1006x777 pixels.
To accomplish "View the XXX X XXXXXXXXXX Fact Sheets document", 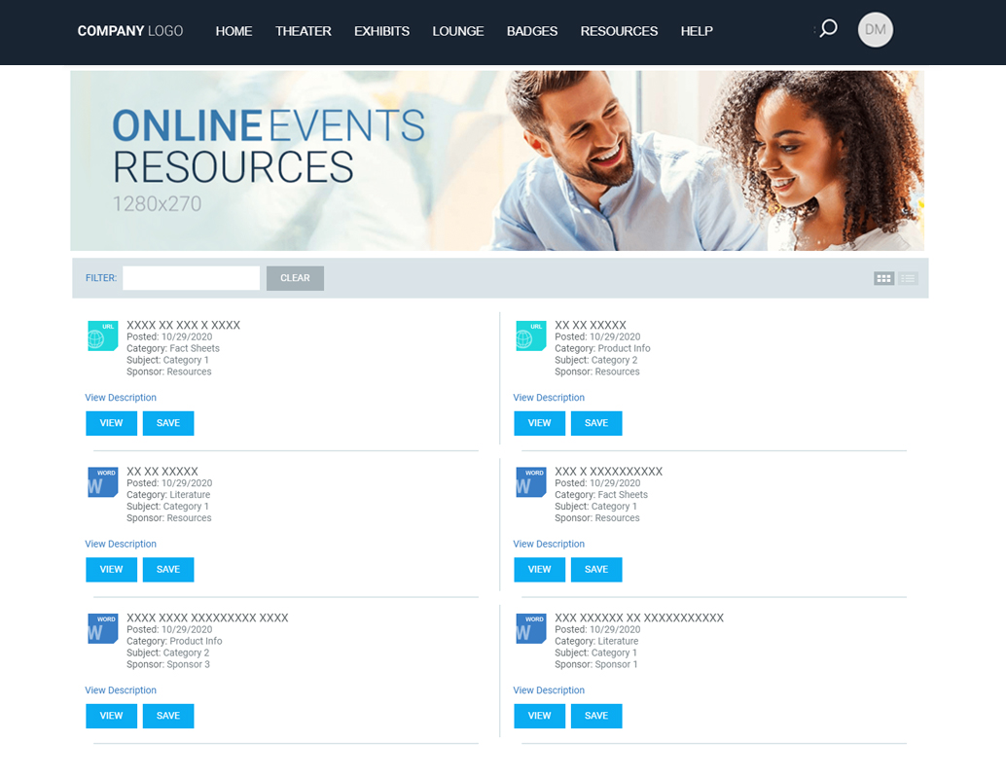I will [540, 569].
